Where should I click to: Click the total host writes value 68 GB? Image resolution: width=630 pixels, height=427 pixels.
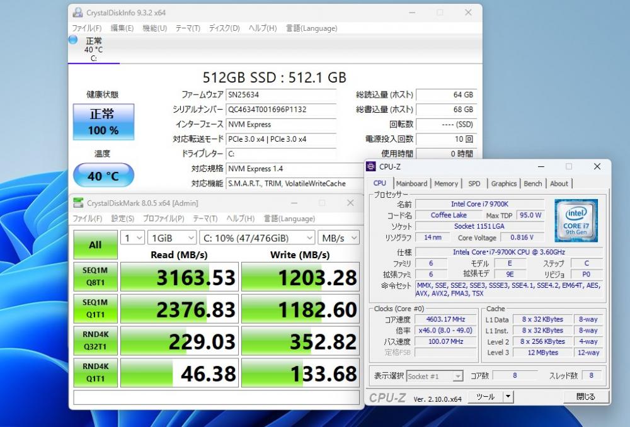[447, 110]
